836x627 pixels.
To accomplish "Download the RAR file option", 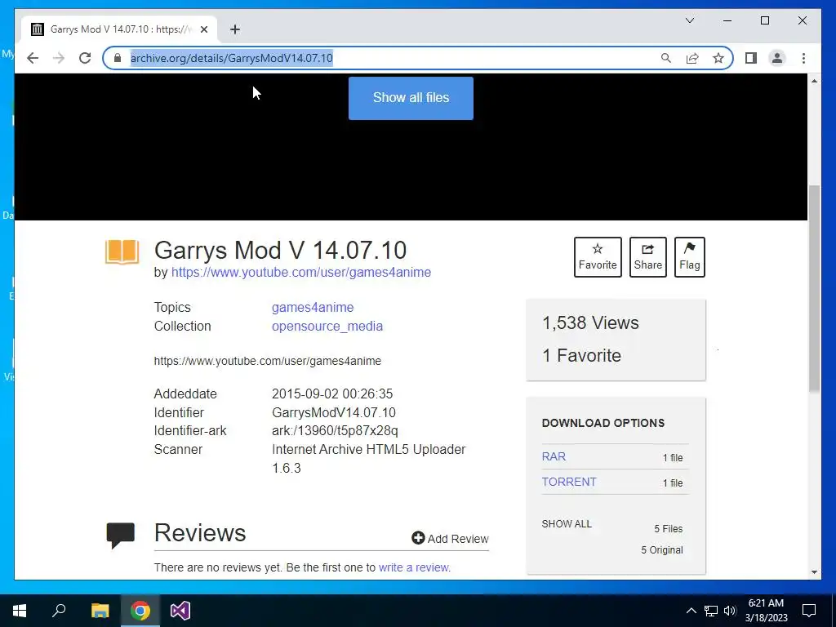I will 554,457.
